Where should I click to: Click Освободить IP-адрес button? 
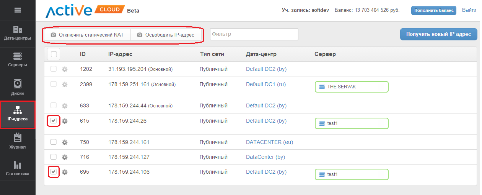(x=166, y=35)
